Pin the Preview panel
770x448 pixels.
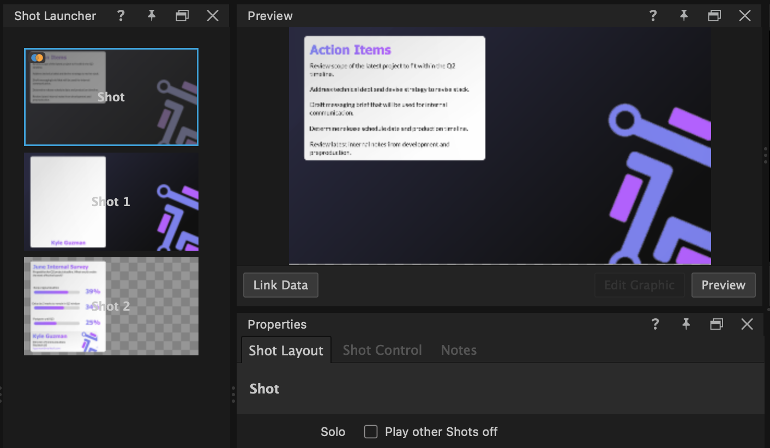(x=683, y=16)
